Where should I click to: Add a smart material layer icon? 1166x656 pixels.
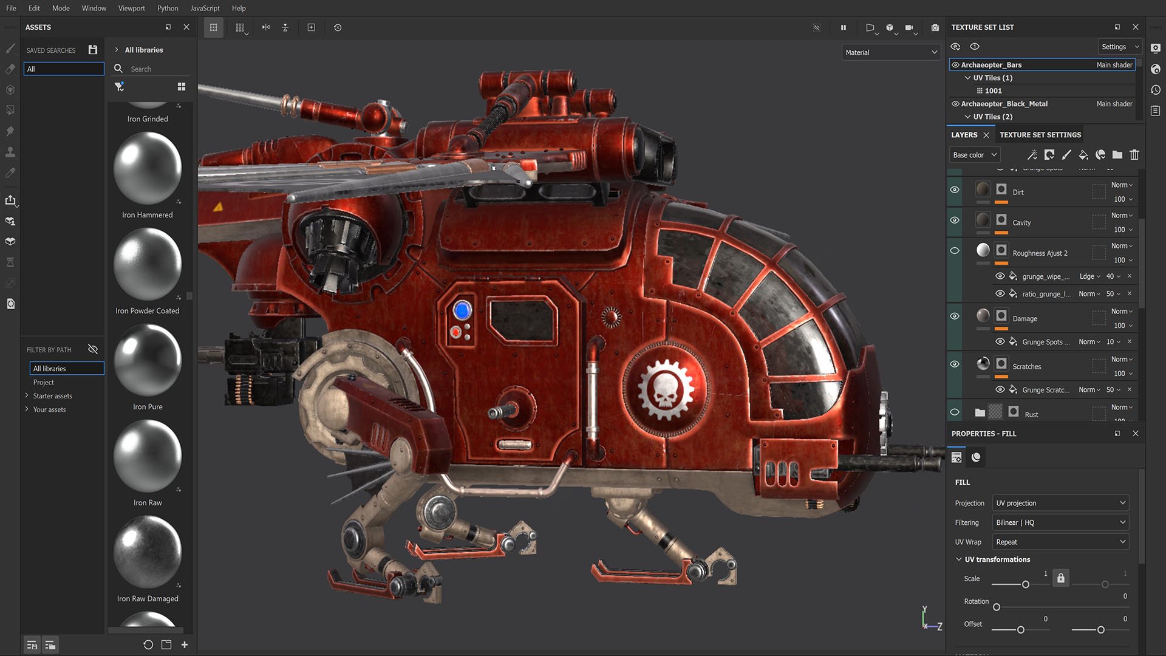pos(1100,155)
